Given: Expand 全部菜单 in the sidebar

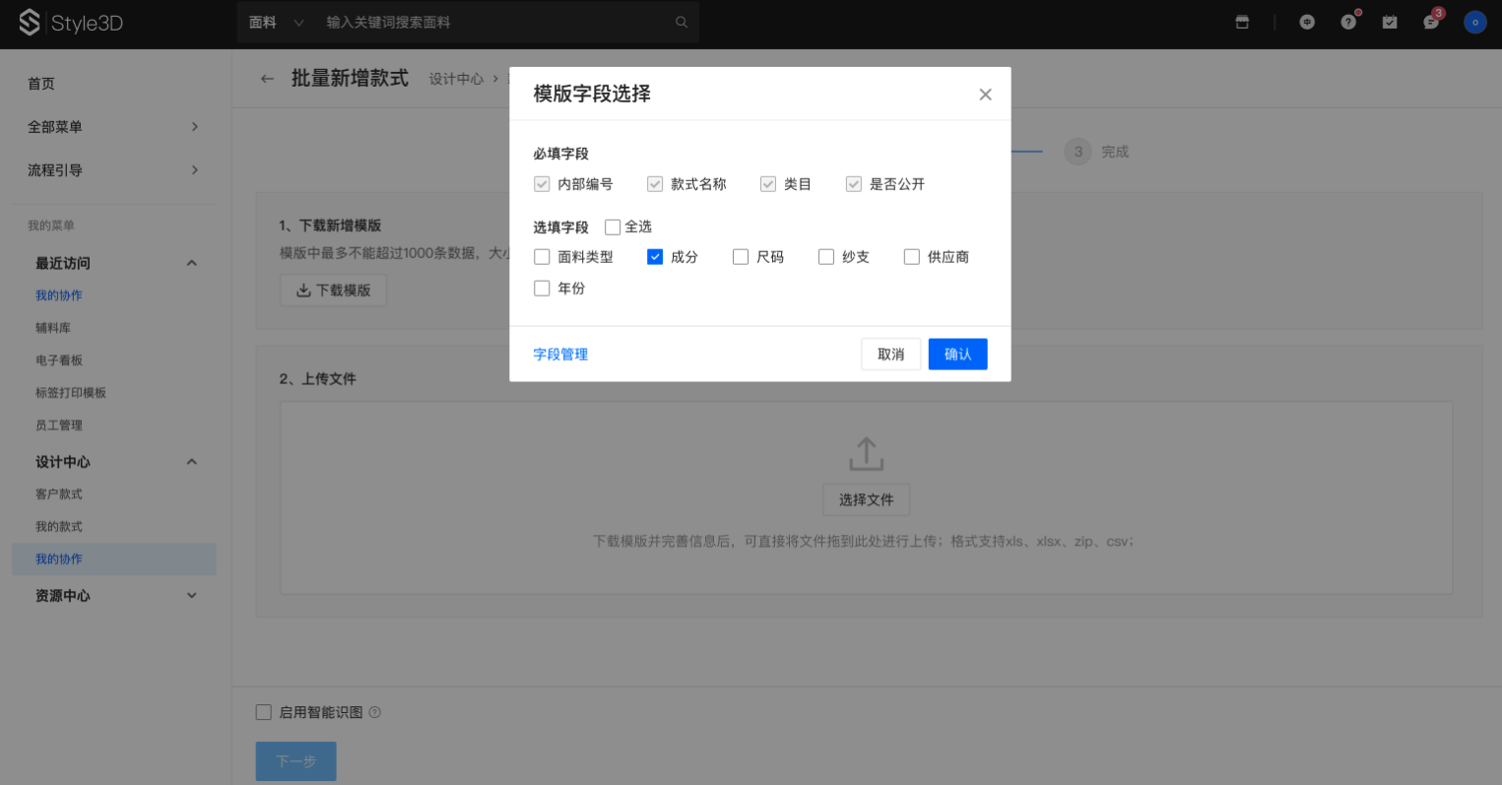Looking at the screenshot, I should coord(114,127).
